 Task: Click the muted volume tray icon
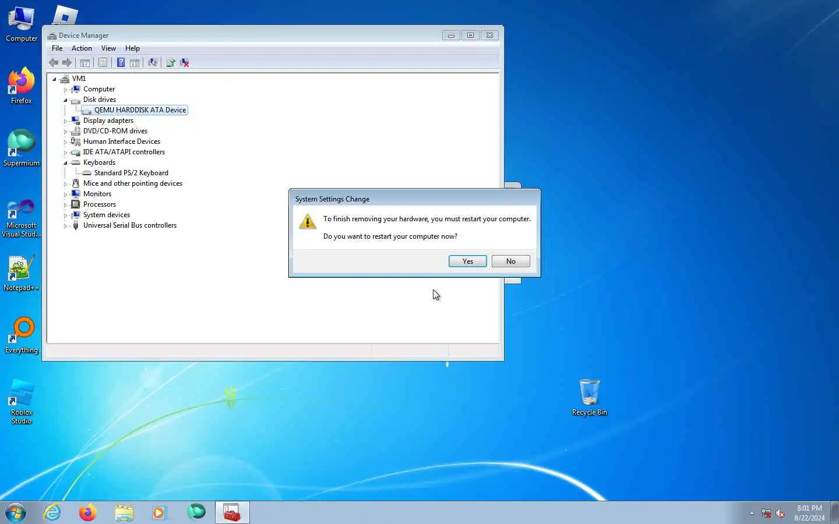point(780,513)
